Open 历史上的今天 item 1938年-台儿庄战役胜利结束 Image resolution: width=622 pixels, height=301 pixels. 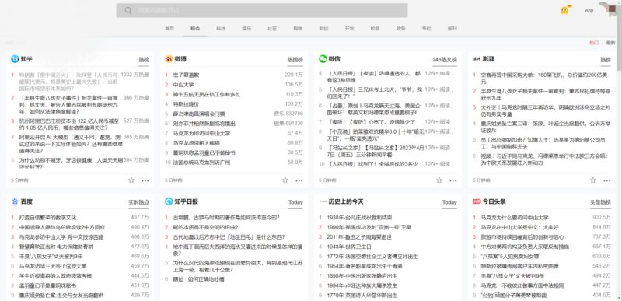point(360,218)
